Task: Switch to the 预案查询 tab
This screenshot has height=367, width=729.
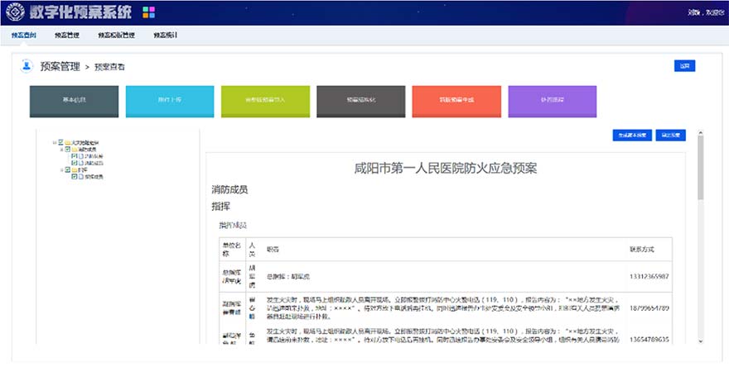Action: [x=24, y=36]
